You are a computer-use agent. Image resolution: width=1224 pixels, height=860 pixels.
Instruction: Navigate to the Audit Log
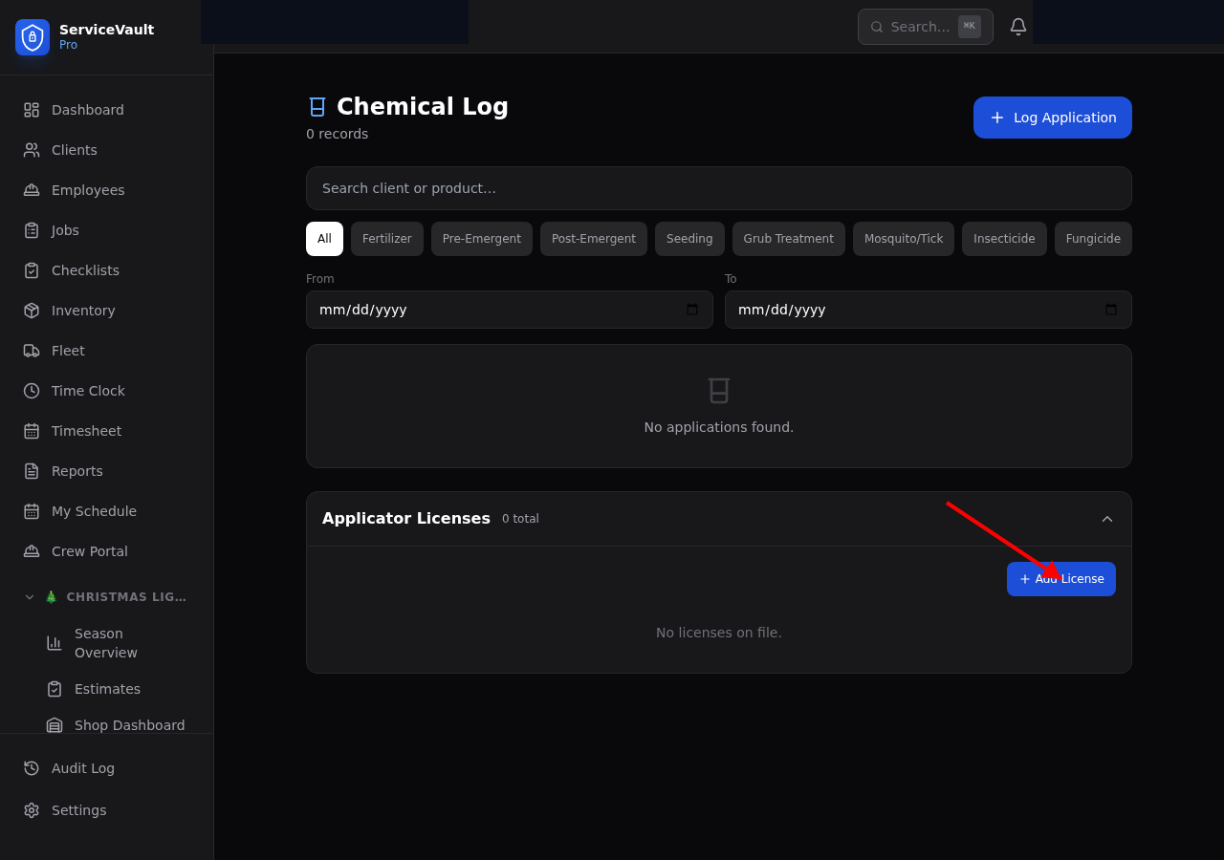tap(83, 768)
